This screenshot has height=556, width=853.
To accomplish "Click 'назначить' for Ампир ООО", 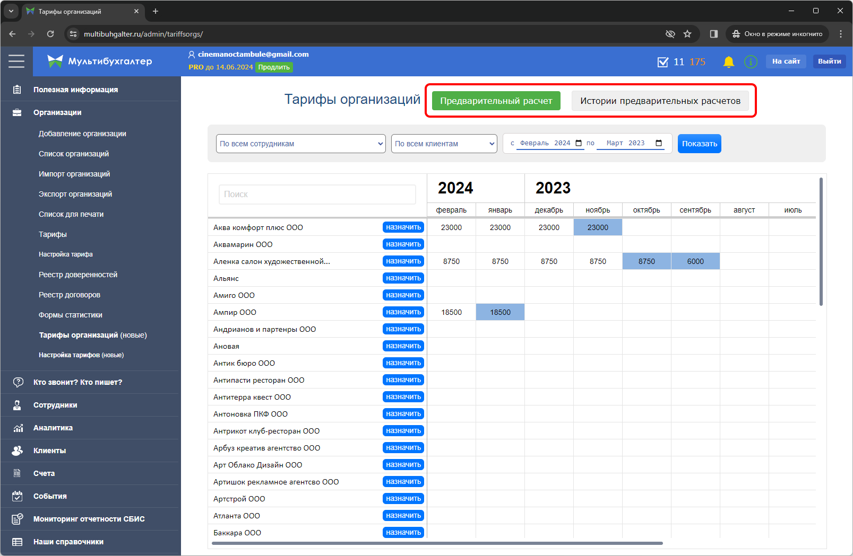I will [x=403, y=312].
